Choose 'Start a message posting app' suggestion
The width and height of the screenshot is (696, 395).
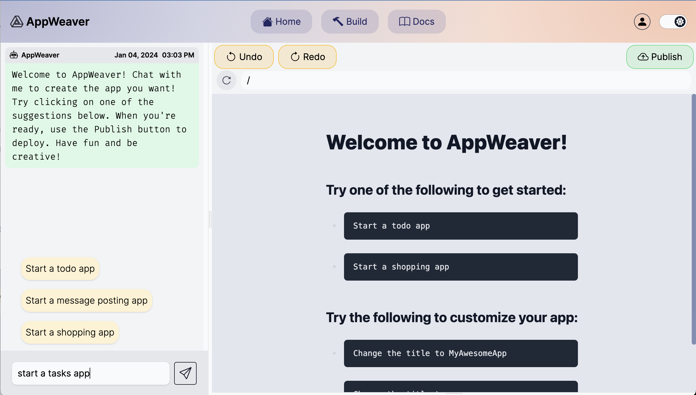coord(87,301)
